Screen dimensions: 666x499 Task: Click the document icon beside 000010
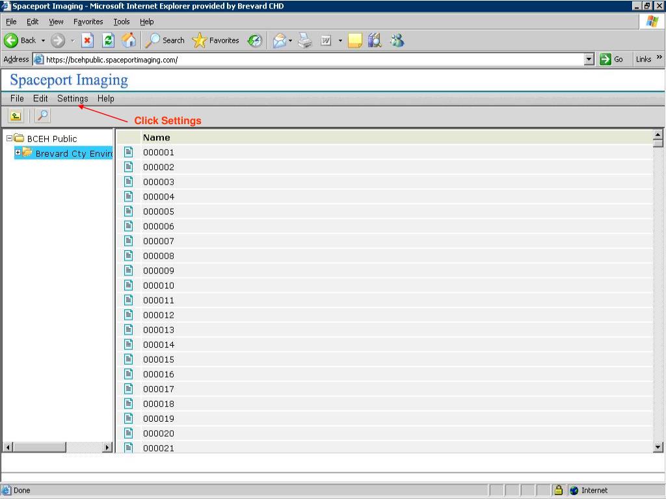(128, 285)
